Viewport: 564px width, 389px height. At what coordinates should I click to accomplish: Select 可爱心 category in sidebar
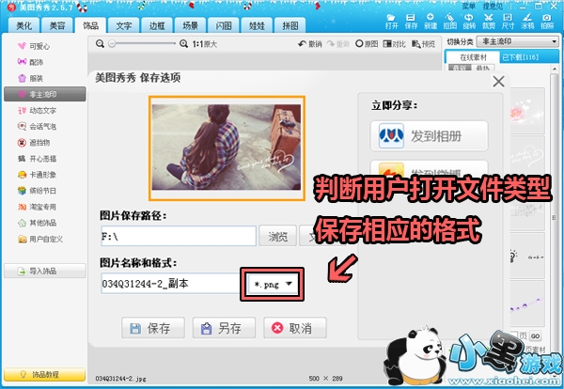tap(34, 46)
